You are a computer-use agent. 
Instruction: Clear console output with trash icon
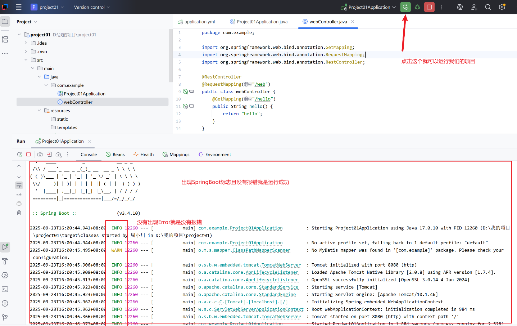point(19,213)
